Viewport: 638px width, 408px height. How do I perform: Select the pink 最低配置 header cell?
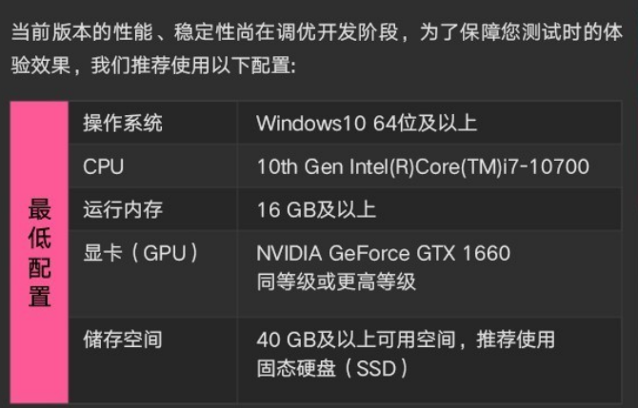(39, 252)
